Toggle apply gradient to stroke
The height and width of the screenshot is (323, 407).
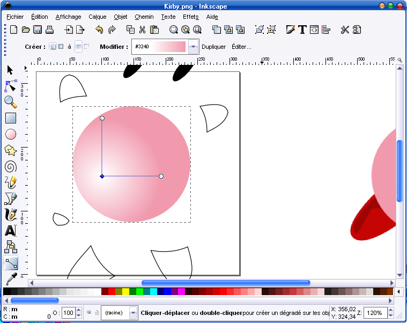pyautogui.click(x=87, y=47)
